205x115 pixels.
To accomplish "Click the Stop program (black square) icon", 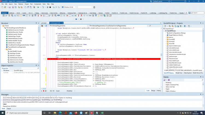I will [x=50, y=7].
